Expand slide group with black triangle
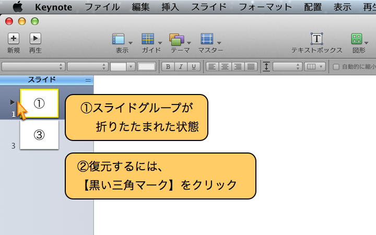Screen dimensions: 376x235 12,102
